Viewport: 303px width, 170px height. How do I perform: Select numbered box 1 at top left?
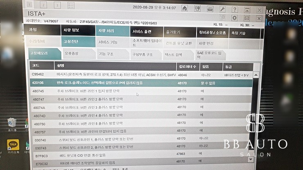pyautogui.click(x=29, y=4)
